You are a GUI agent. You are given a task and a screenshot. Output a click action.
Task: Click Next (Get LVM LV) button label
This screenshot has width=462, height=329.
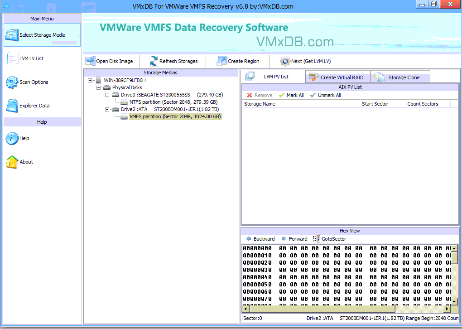tap(311, 61)
